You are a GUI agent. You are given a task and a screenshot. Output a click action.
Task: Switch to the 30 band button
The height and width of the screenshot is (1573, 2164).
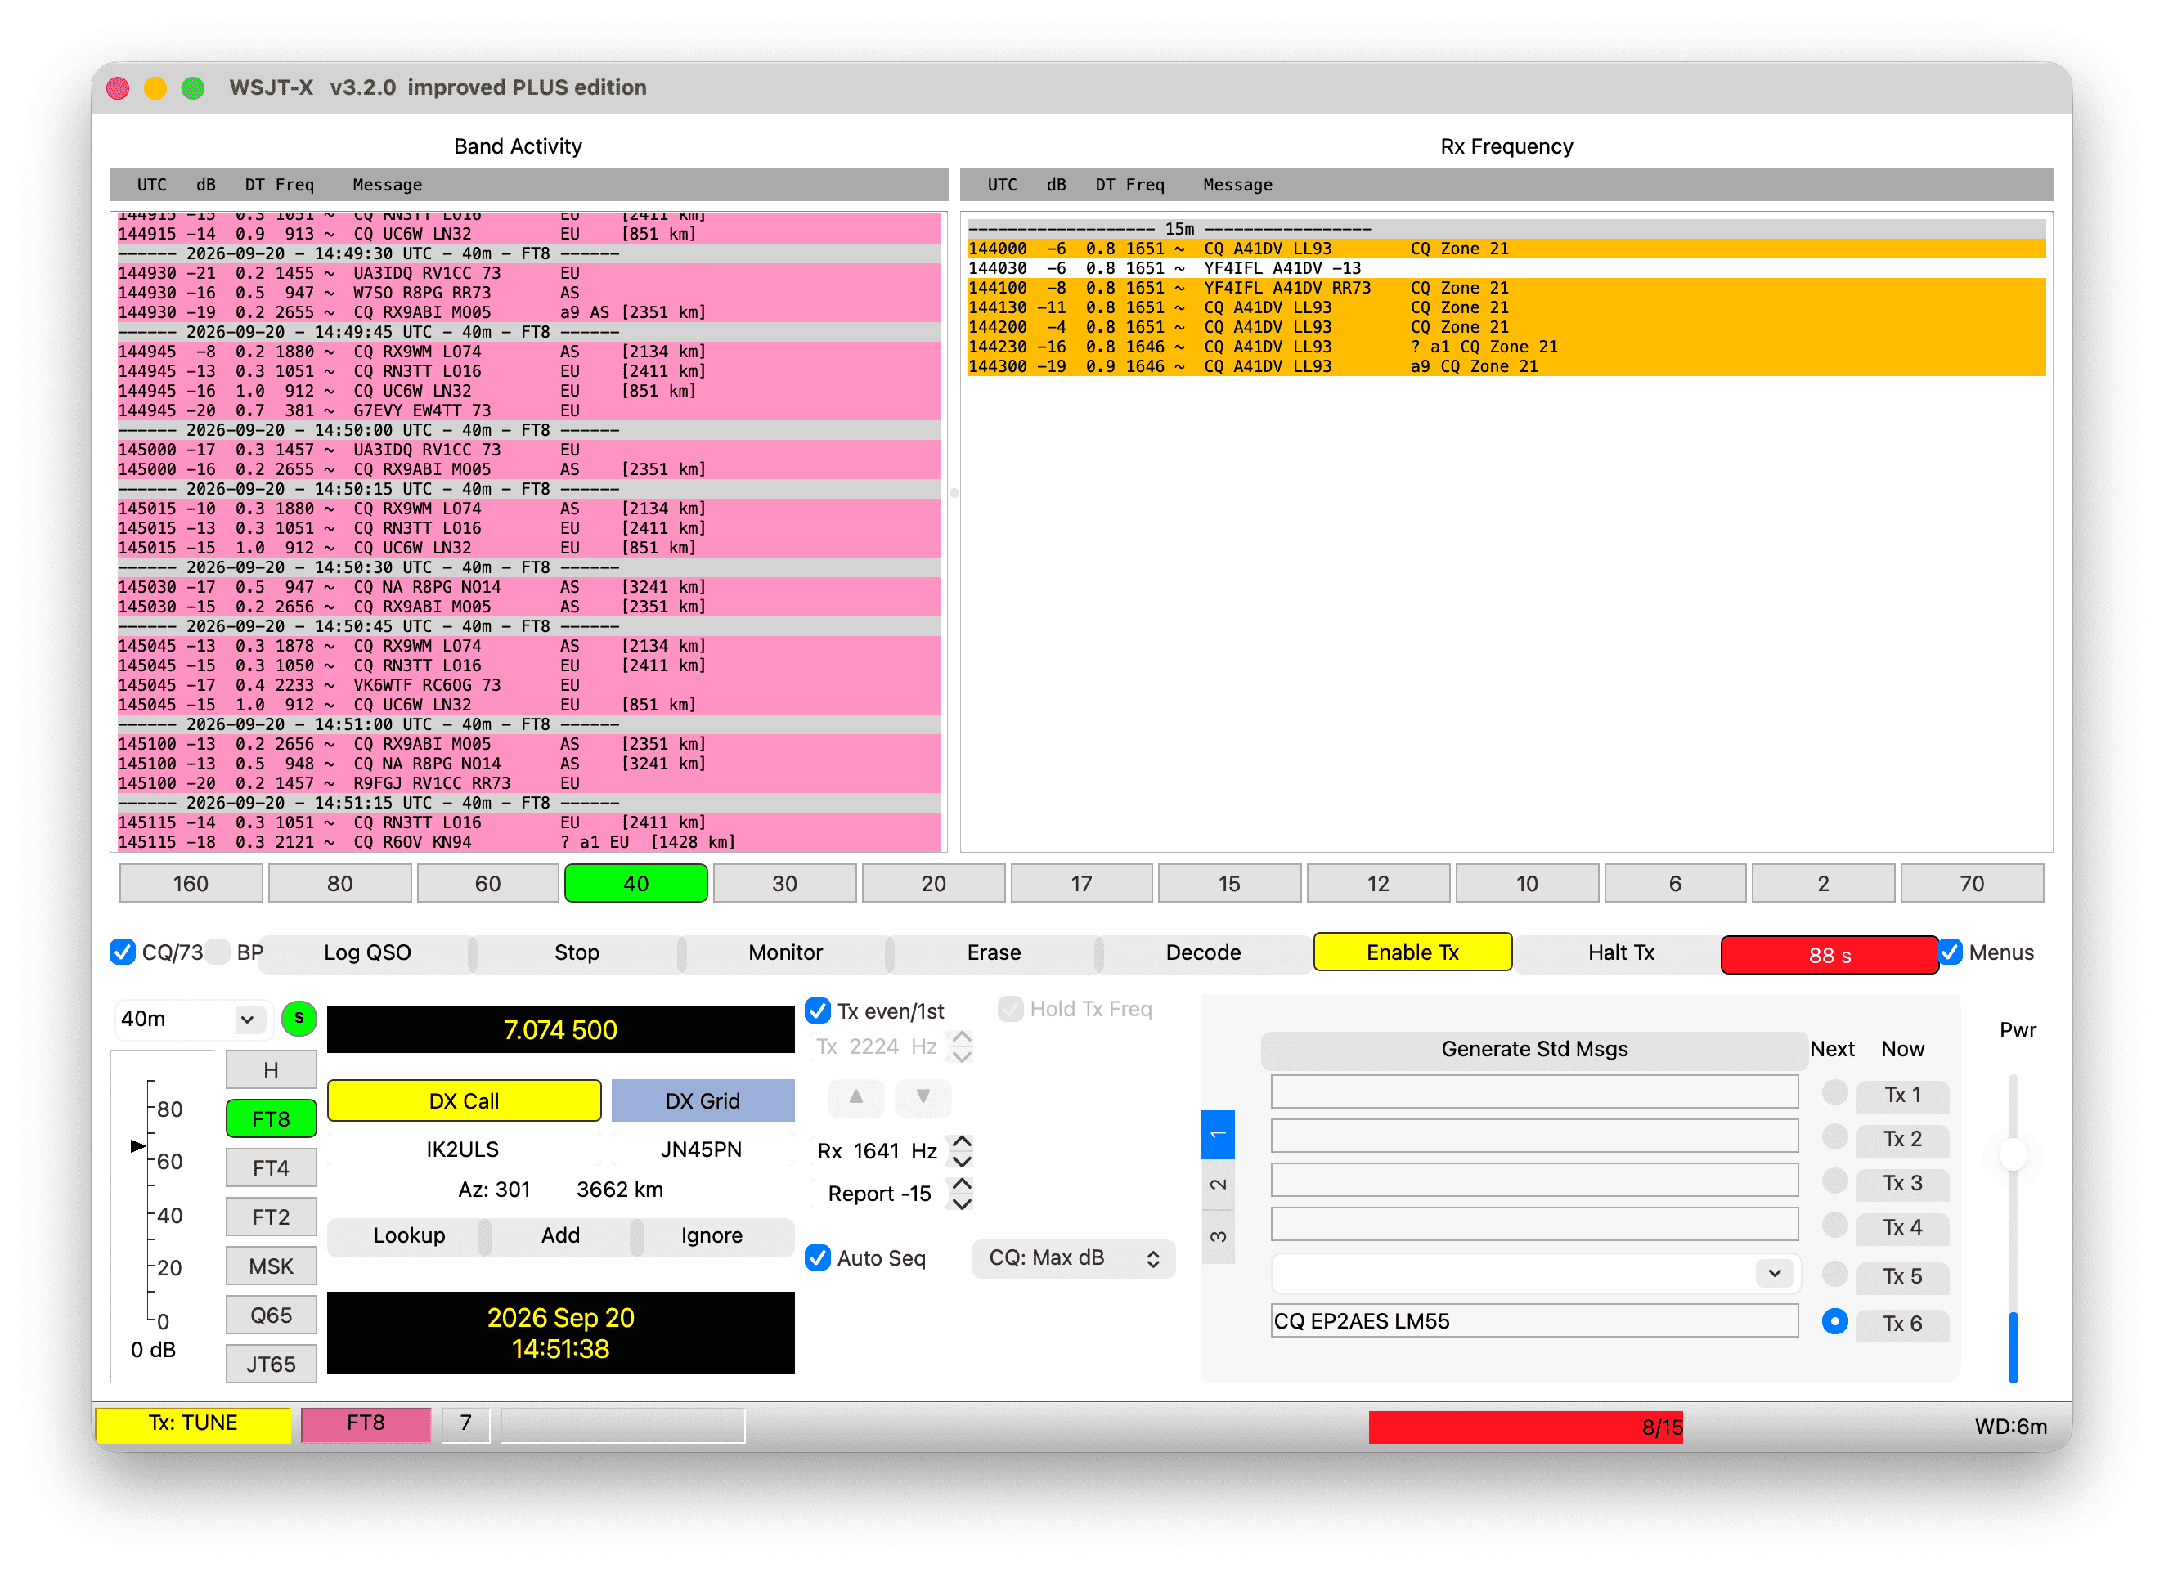click(x=784, y=883)
